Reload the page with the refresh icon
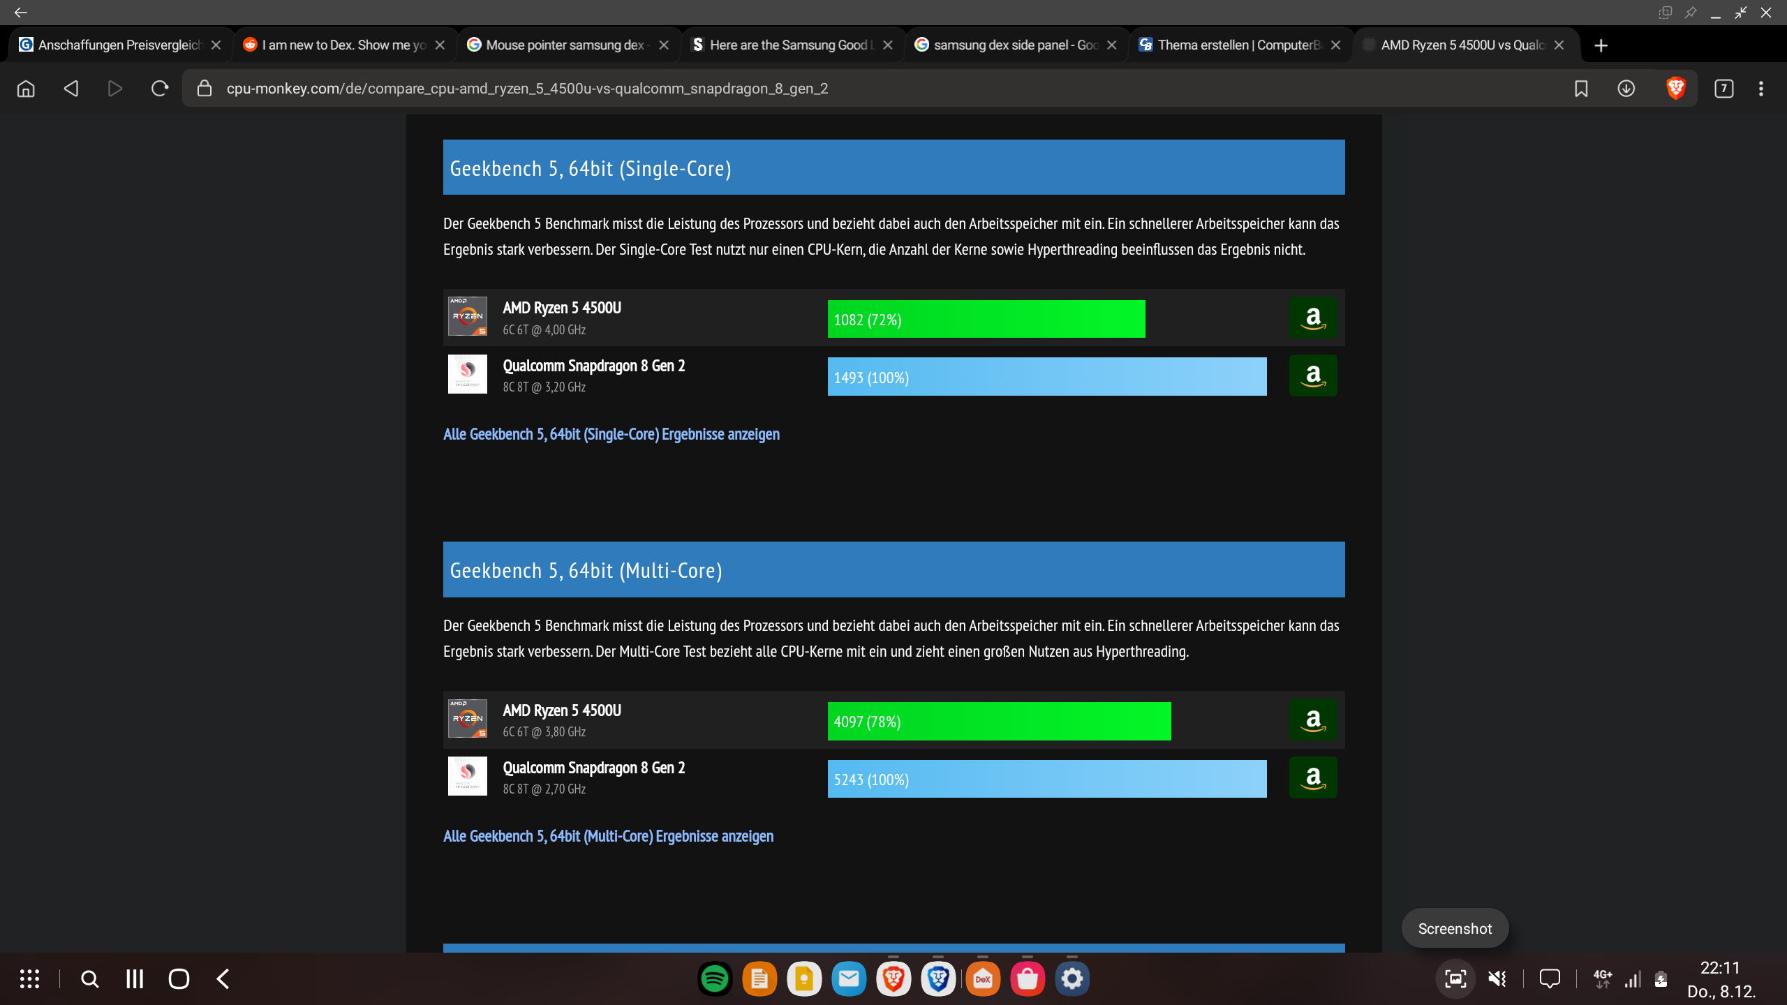Viewport: 1787px width, 1005px height. [x=160, y=89]
